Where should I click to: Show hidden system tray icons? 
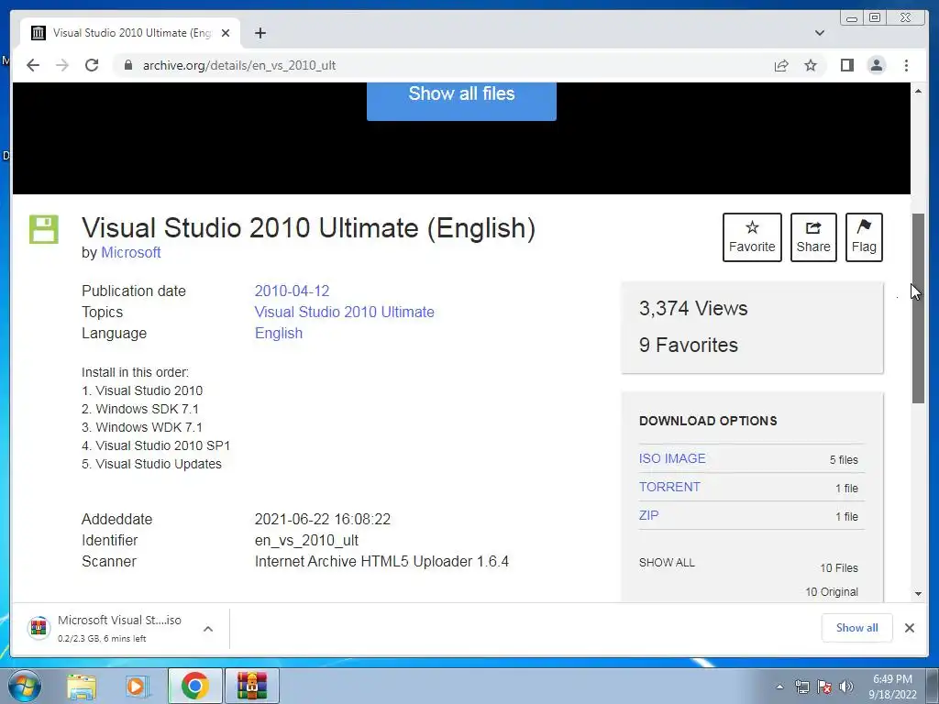(779, 687)
